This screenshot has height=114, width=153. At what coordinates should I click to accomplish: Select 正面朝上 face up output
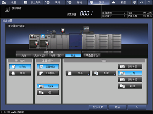[48, 67]
